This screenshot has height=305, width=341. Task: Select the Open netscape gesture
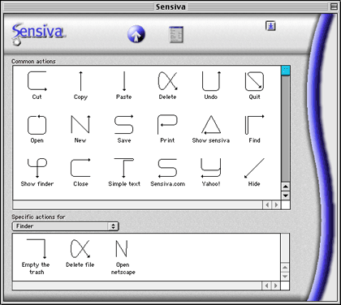tap(122, 249)
